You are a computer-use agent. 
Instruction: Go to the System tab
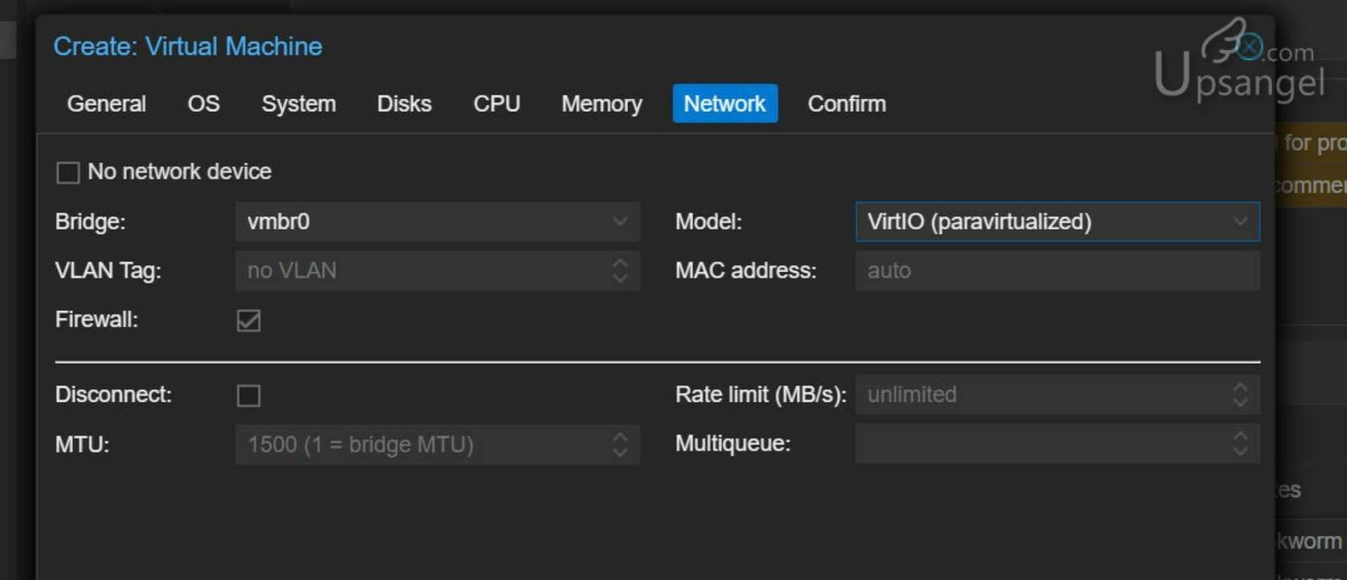299,104
